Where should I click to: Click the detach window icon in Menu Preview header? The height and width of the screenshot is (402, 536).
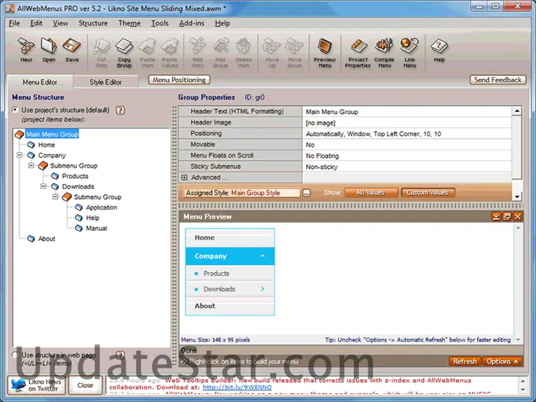point(507,216)
